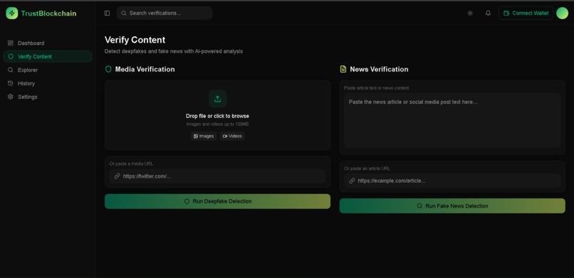The image size is (574, 278).
Task: Click the Media Verification heading text
Action: click(x=145, y=69)
